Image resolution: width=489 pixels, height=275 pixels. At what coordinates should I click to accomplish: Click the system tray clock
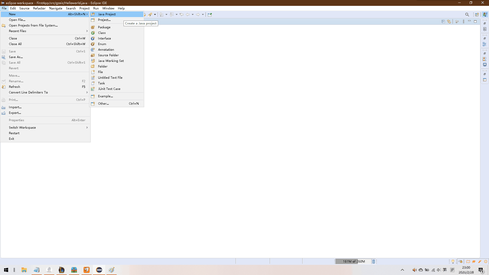(x=466, y=270)
